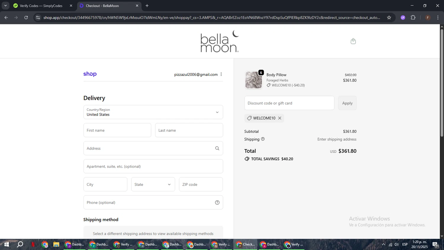Viewport: 444px width, 250px height.
Task: Click the Apply discount button
Action: [347, 103]
